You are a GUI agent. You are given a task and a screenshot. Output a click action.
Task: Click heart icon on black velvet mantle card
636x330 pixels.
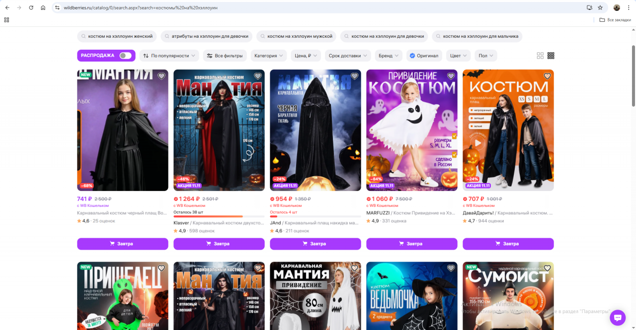click(x=354, y=76)
